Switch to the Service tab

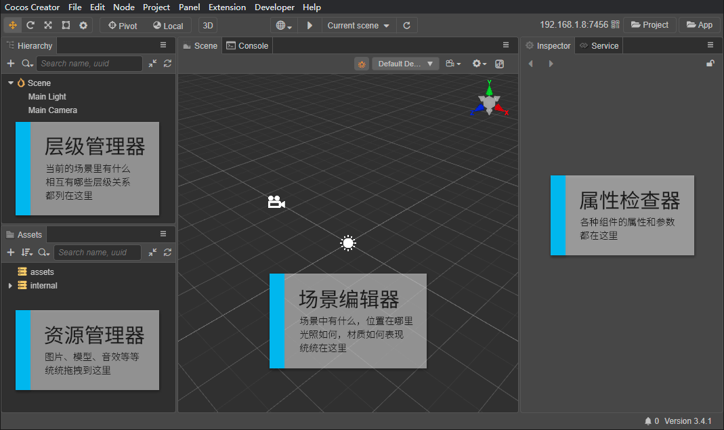click(x=599, y=46)
